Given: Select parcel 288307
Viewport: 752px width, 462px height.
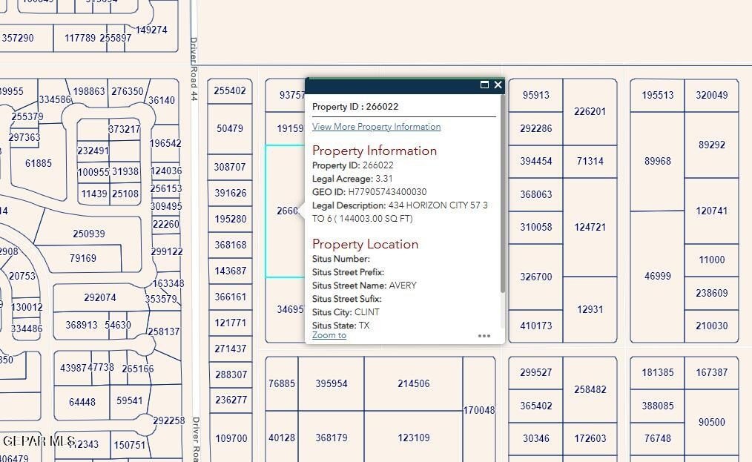Looking at the screenshot, I should pos(231,374).
